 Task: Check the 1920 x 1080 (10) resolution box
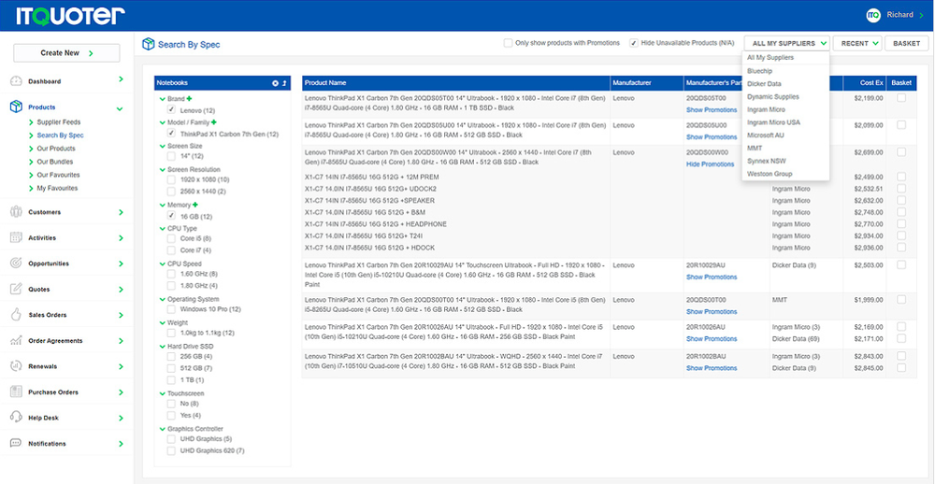tap(171, 179)
